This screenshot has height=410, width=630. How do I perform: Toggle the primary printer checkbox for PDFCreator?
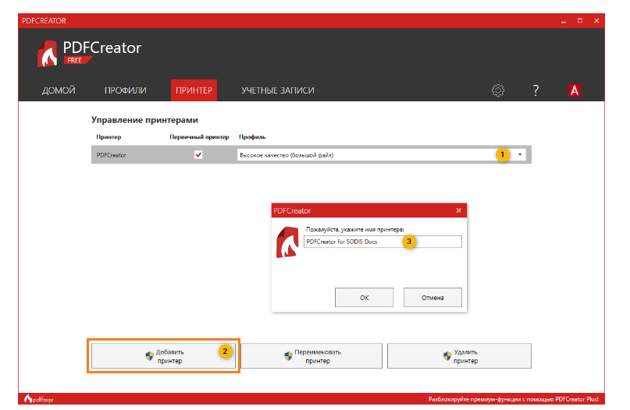pos(198,154)
